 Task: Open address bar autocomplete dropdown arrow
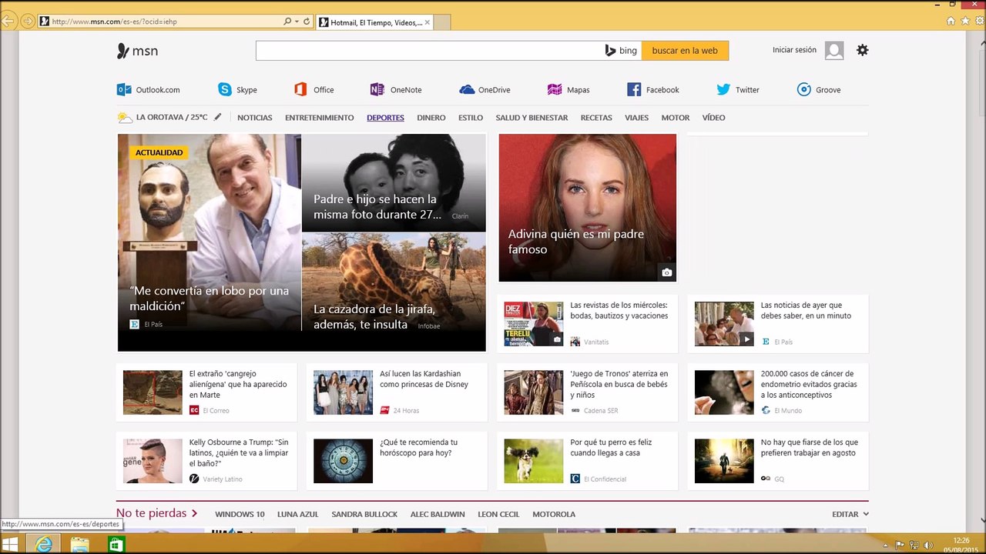(297, 22)
